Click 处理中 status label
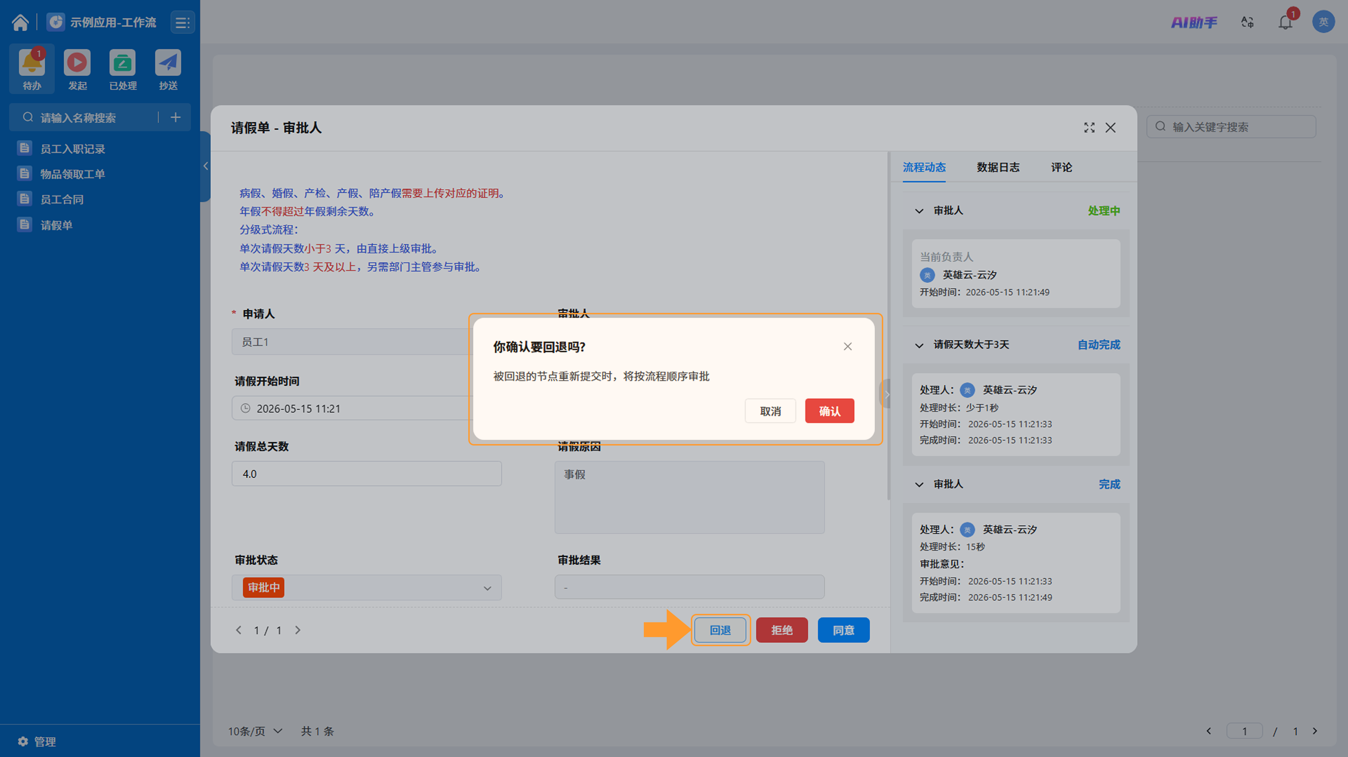1348x757 pixels. click(x=1104, y=211)
